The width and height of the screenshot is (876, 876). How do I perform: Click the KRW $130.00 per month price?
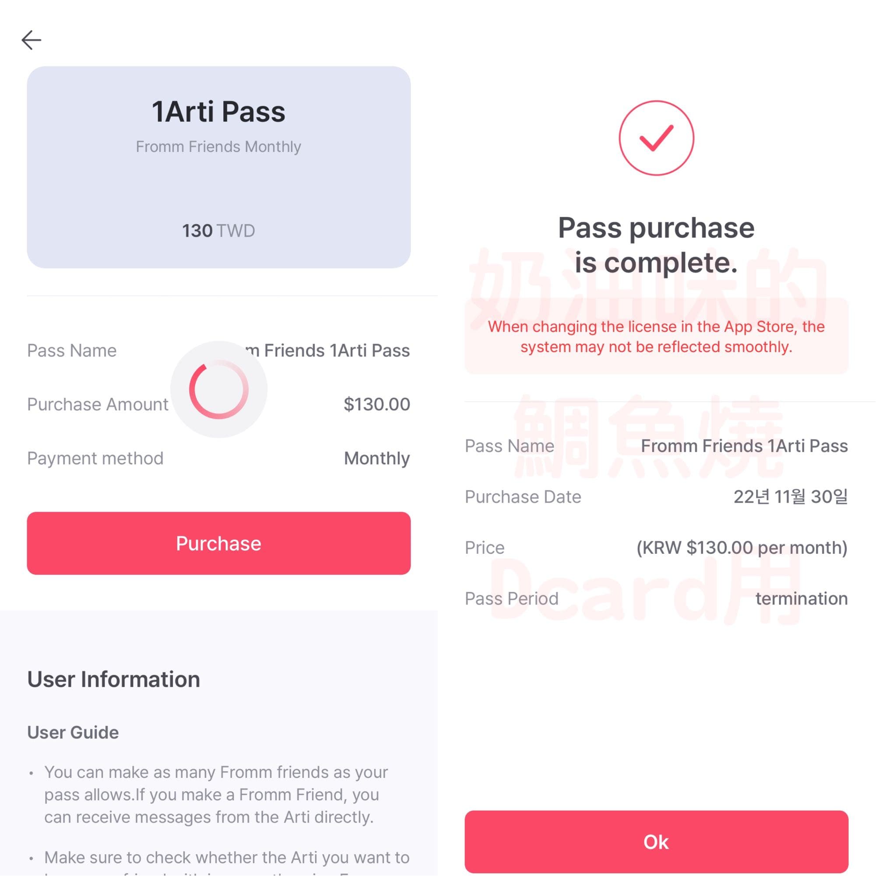pyautogui.click(x=742, y=547)
